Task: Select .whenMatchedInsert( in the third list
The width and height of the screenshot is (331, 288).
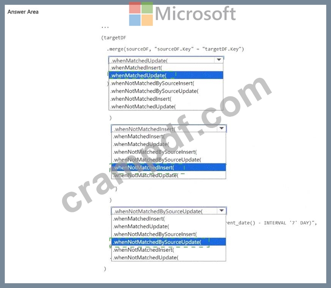Action: [x=169, y=218]
